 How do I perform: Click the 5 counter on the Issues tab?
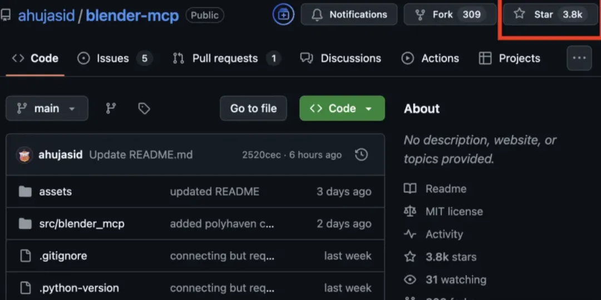coord(145,58)
